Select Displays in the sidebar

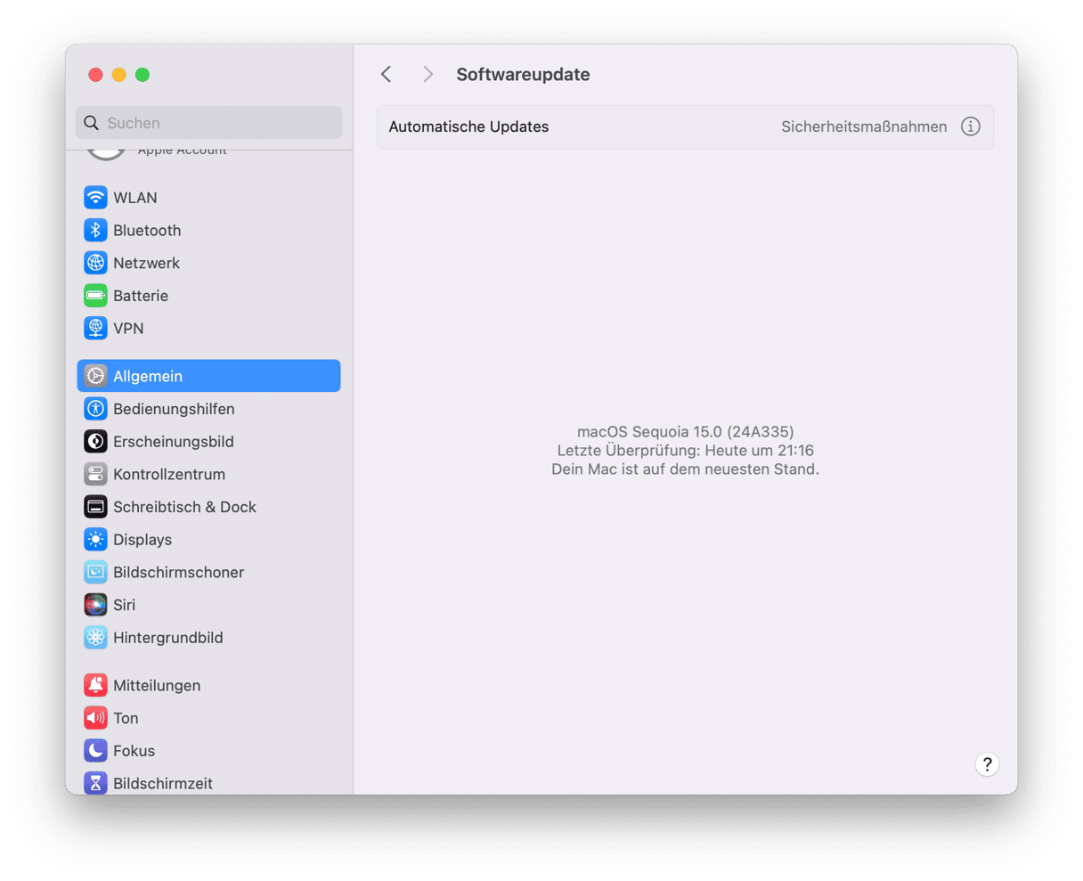(142, 540)
